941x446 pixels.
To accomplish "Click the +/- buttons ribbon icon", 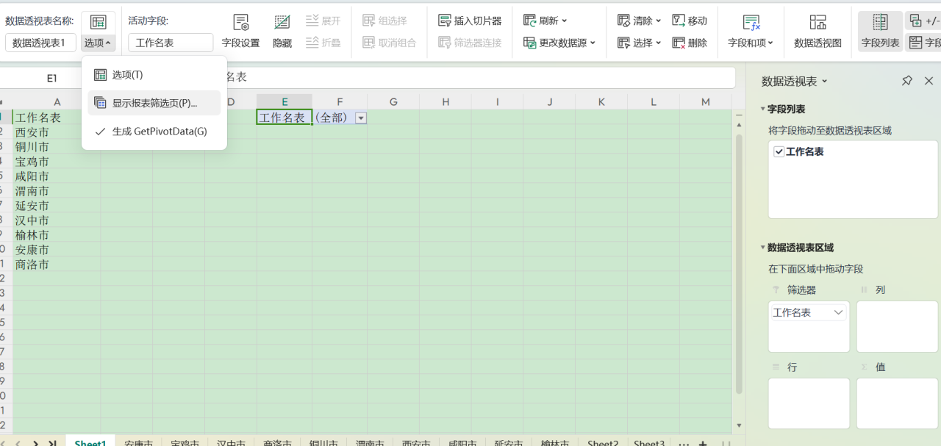I will 925,21.
